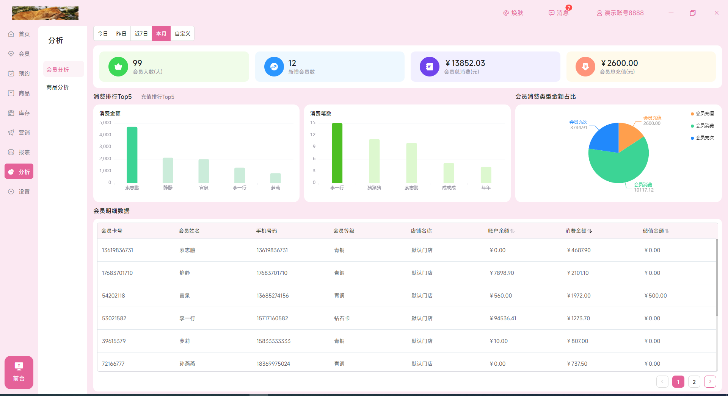Sort table by 储值金额 column
Image resolution: width=728 pixels, height=396 pixels.
(667, 231)
